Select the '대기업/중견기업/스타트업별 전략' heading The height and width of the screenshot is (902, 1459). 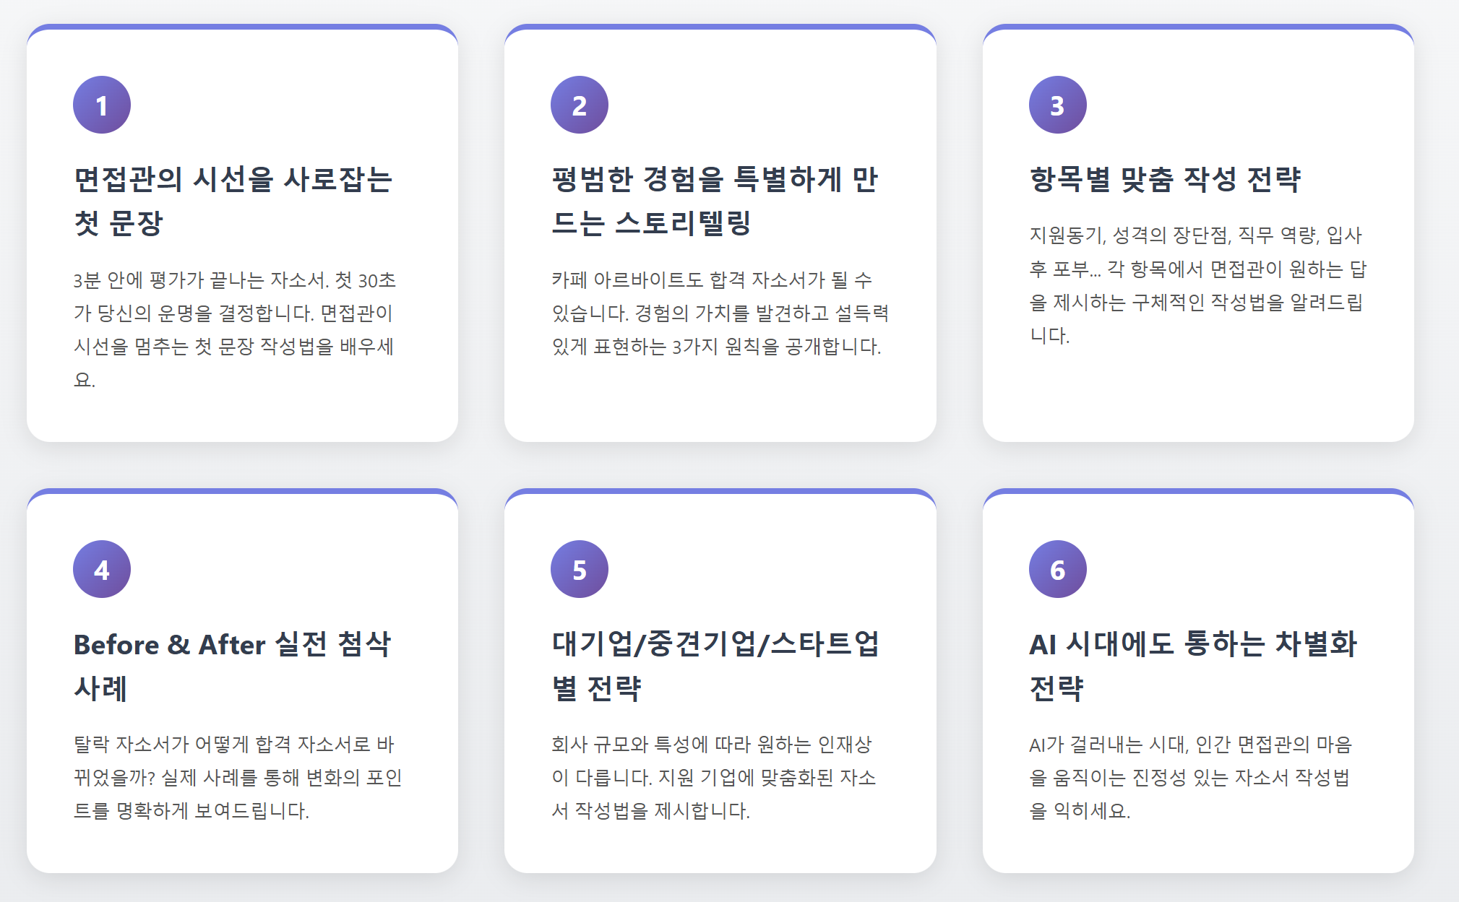point(714,666)
